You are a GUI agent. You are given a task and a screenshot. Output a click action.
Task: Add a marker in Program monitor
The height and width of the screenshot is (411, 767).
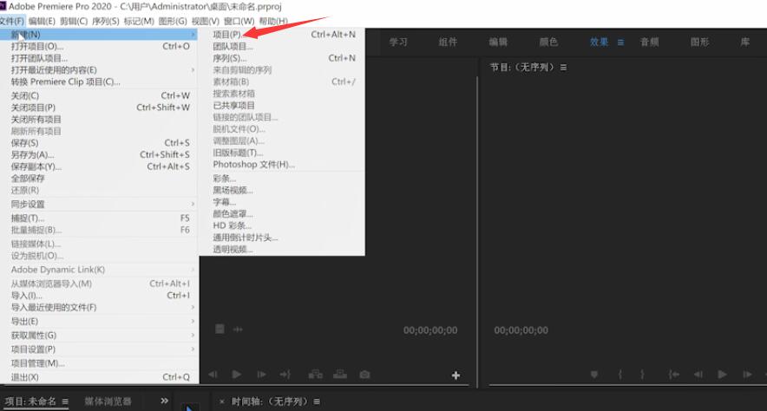click(593, 375)
